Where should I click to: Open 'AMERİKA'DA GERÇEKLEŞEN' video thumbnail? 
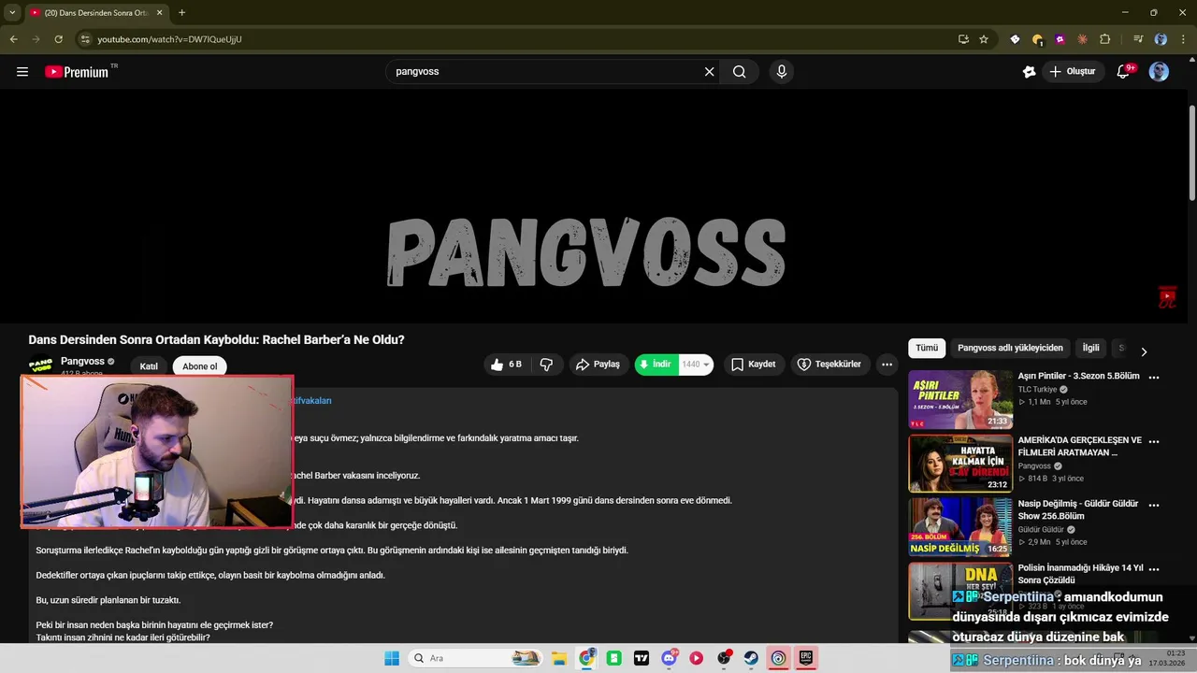[960, 464]
